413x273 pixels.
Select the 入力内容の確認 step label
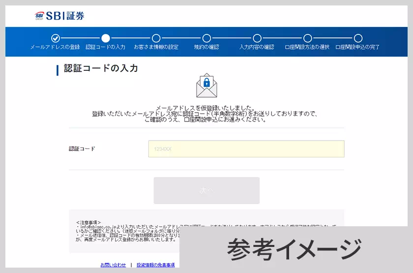pyautogui.click(x=257, y=47)
